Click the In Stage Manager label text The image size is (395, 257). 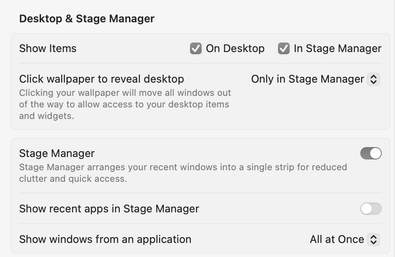(x=338, y=48)
